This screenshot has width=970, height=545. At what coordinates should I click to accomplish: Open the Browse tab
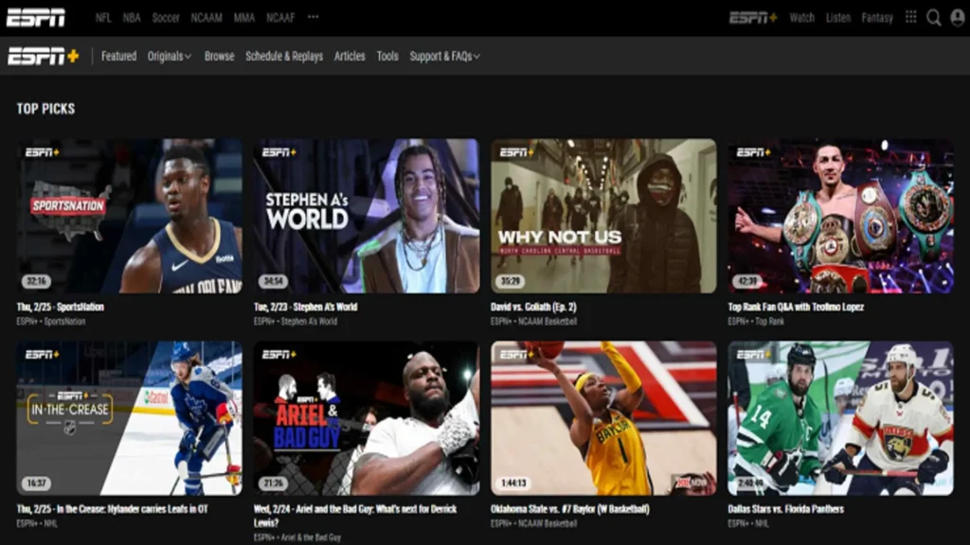219,56
